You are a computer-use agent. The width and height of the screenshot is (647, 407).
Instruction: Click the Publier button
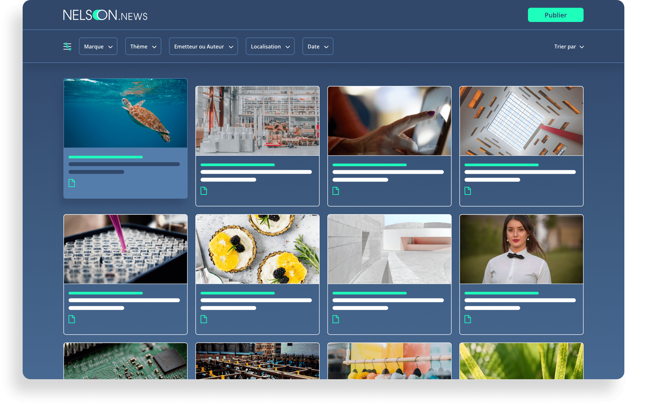tap(555, 15)
